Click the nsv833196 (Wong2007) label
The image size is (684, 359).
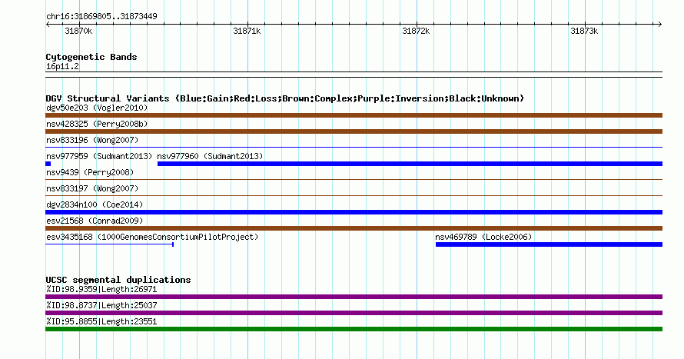click(92, 140)
